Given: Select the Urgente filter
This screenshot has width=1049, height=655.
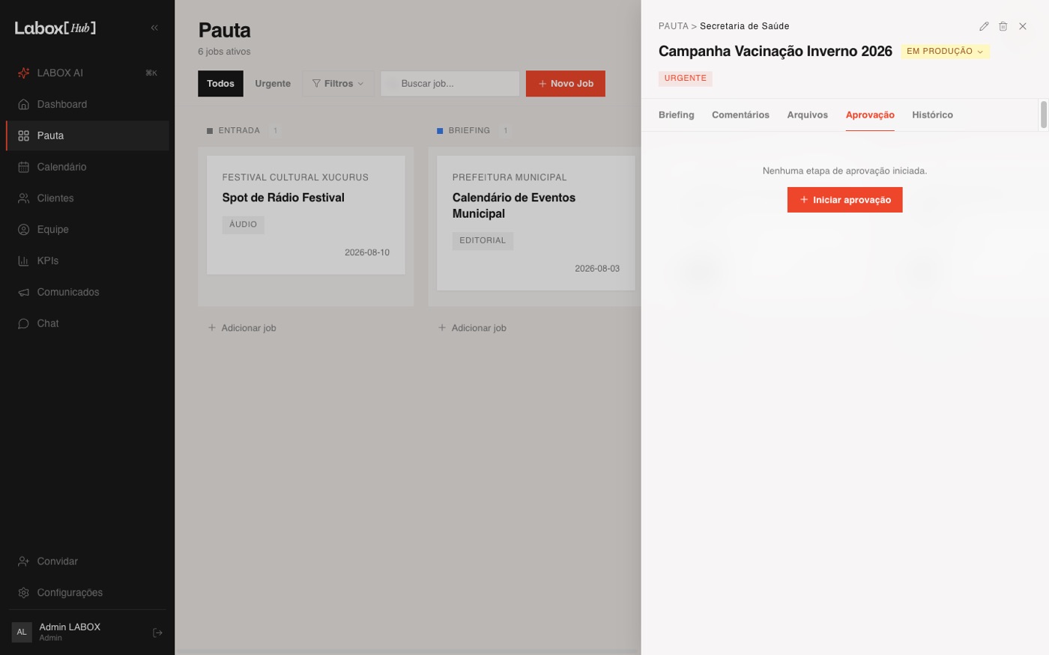Looking at the screenshot, I should [273, 84].
